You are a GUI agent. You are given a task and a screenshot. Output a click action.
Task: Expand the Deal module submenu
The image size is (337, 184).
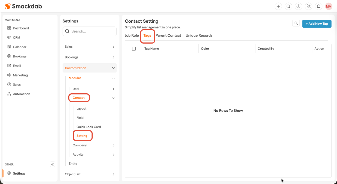tap(93, 89)
